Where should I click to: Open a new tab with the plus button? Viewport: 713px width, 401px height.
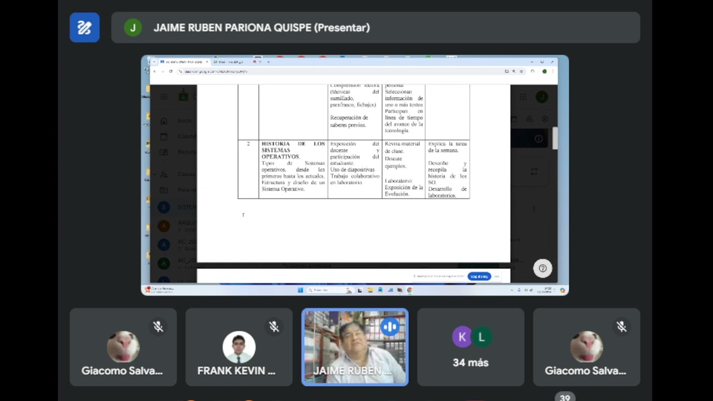click(x=268, y=62)
